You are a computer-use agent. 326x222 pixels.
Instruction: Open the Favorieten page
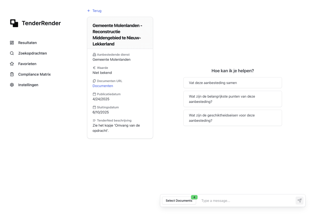[27, 64]
